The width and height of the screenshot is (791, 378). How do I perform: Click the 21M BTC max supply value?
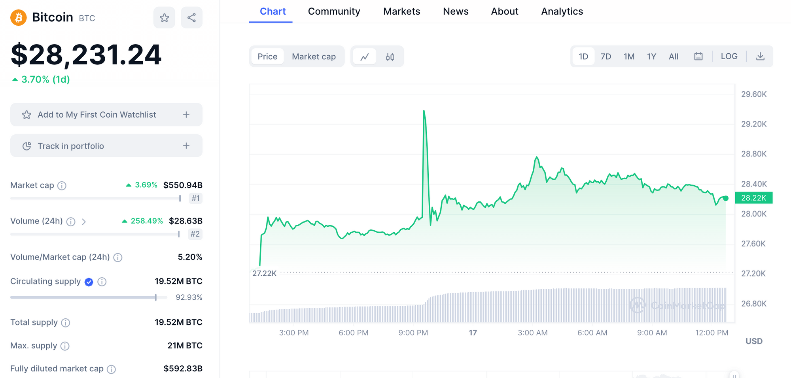[x=185, y=346]
